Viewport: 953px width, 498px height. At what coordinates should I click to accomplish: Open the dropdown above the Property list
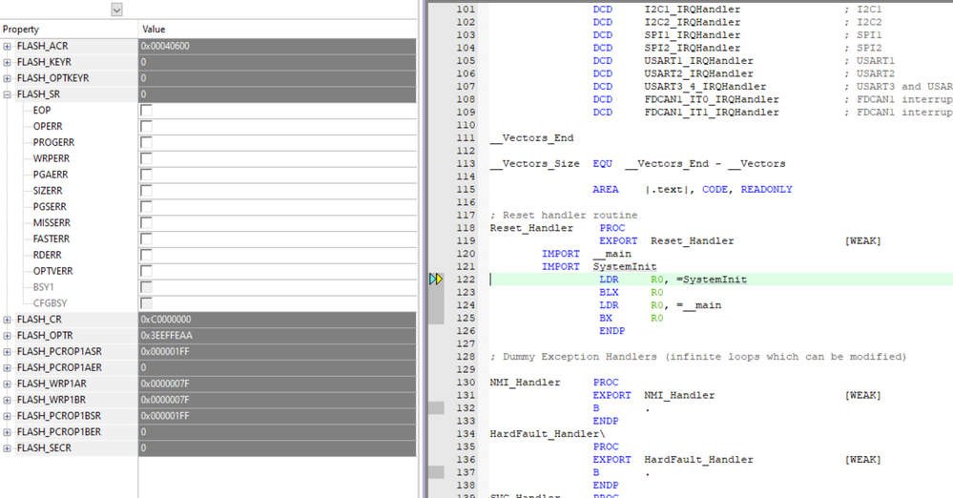tap(116, 10)
